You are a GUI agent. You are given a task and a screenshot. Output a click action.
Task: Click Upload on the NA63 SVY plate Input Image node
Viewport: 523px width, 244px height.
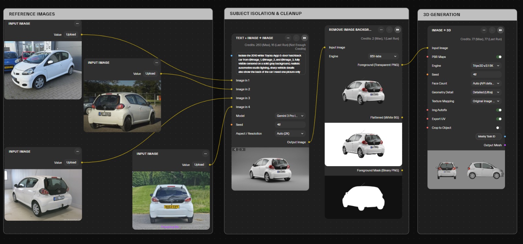[199, 165]
